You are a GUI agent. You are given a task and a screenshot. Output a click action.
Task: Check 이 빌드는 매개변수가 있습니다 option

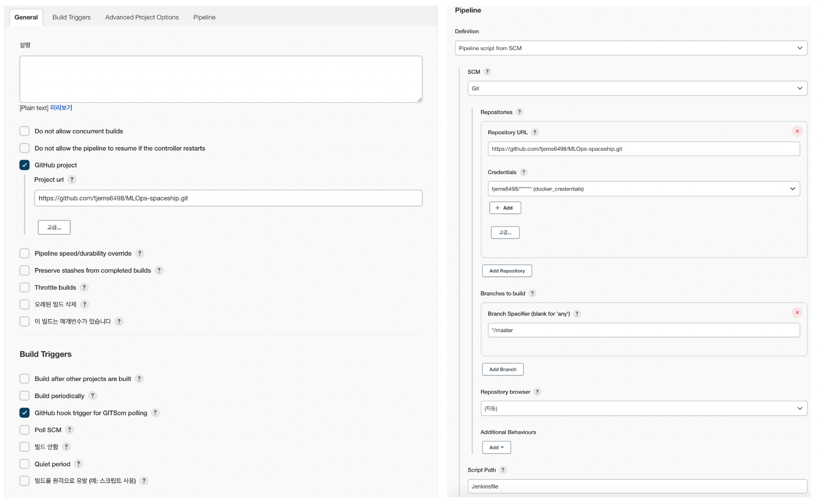[24, 322]
